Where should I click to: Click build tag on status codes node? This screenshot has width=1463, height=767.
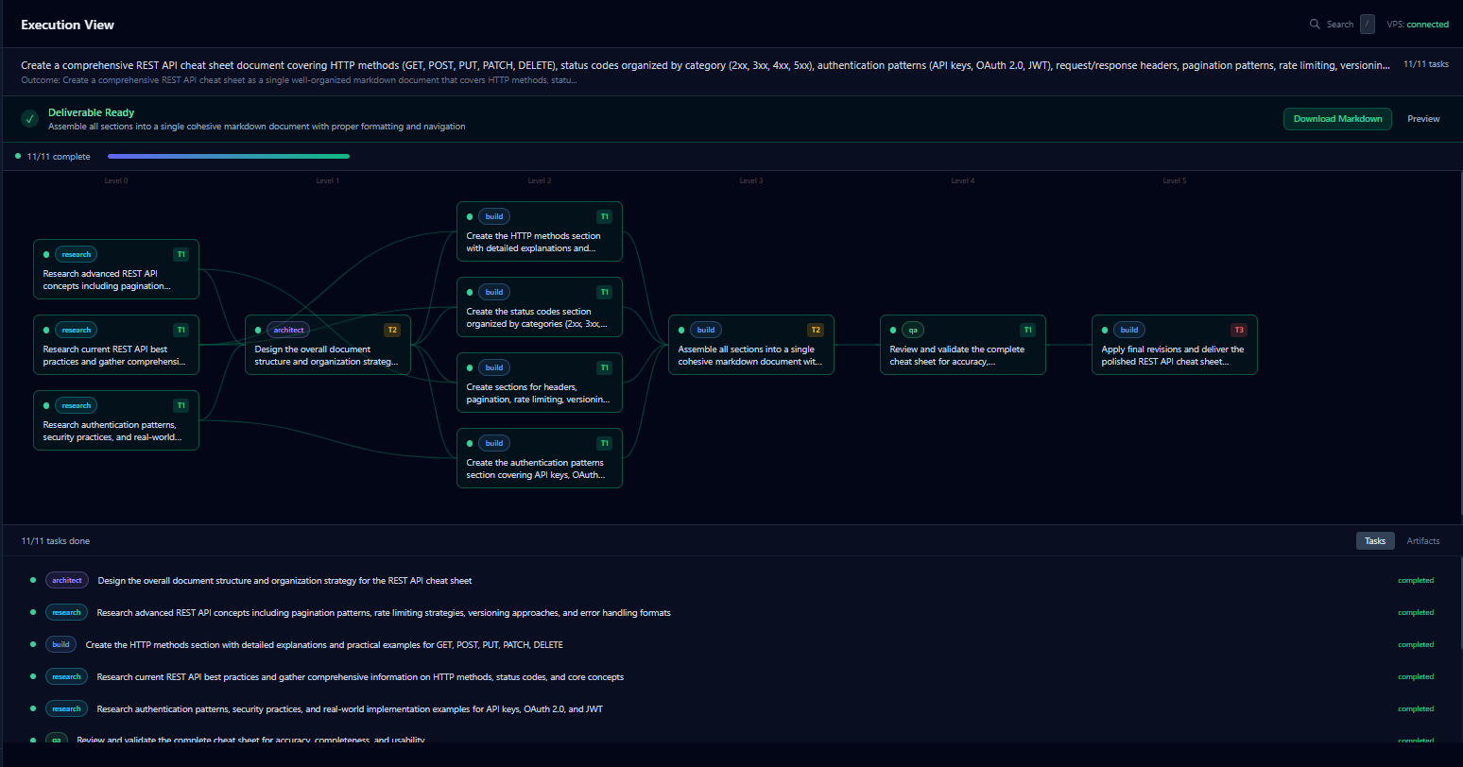[x=494, y=292]
